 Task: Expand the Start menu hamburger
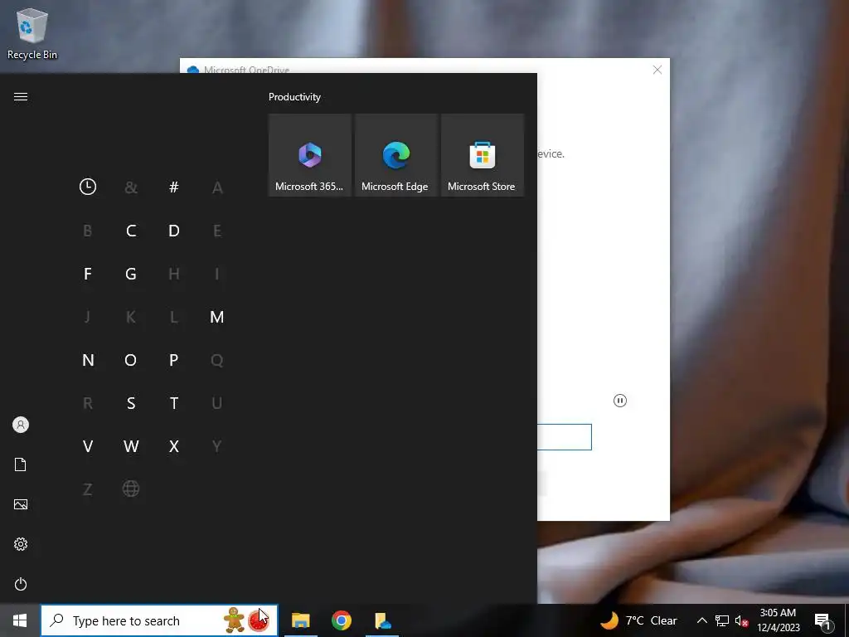click(21, 96)
